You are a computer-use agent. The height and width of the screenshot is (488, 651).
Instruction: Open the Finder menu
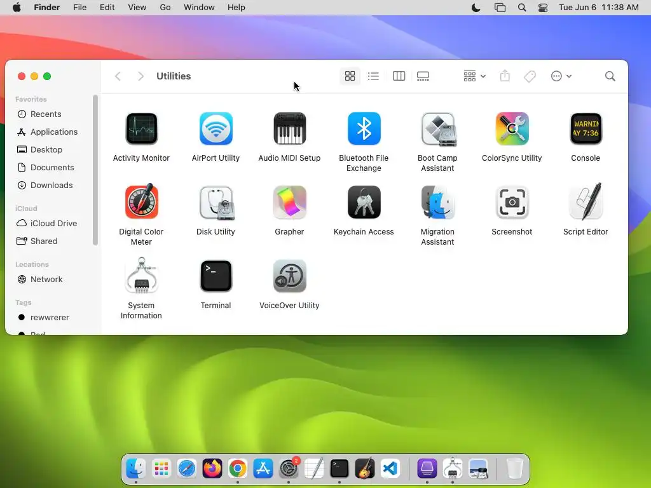click(47, 8)
